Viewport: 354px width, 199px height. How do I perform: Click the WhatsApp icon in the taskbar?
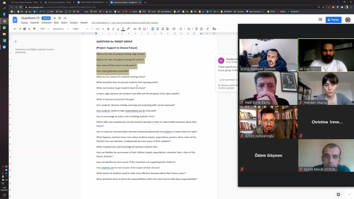4,28
